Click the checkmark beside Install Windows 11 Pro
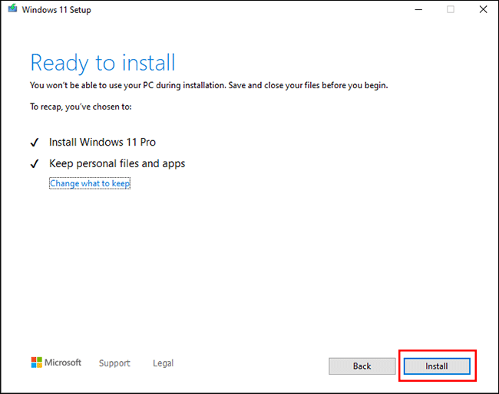This screenshot has height=394, width=499. tap(35, 143)
